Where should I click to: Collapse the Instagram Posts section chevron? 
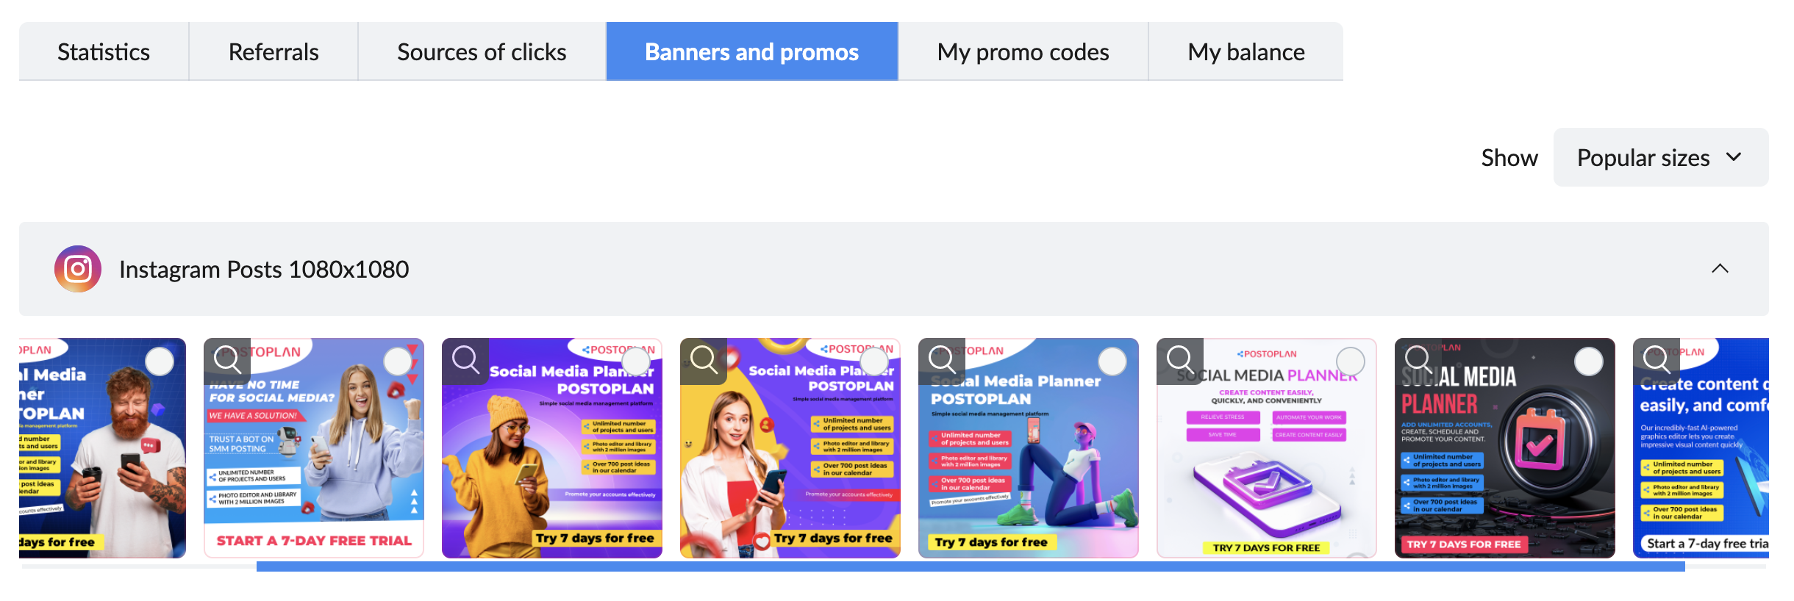pyautogui.click(x=1720, y=269)
